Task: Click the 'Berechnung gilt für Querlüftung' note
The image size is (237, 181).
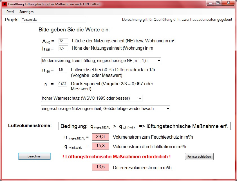Action: (177, 20)
